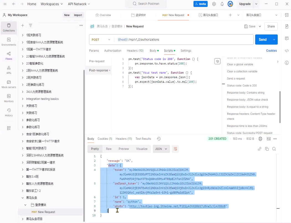Click the filter collections icon

pos(30,25)
